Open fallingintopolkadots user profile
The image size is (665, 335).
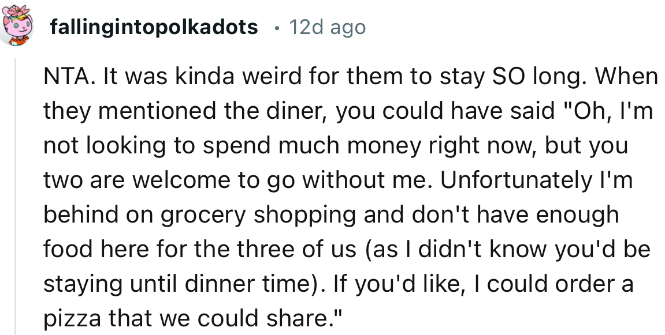(154, 27)
